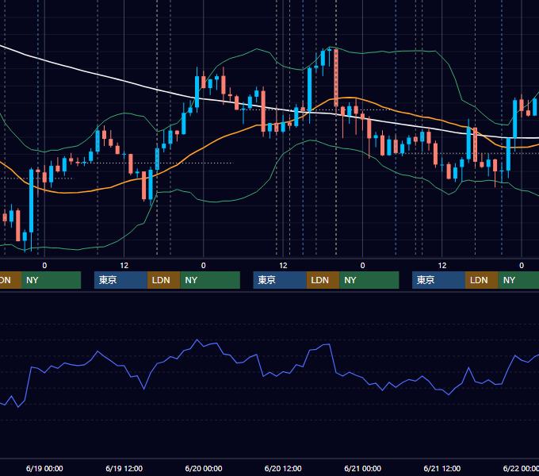Click the 6/20 00:00 date label
The width and height of the screenshot is (539, 476).
pyautogui.click(x=204, y=468)
